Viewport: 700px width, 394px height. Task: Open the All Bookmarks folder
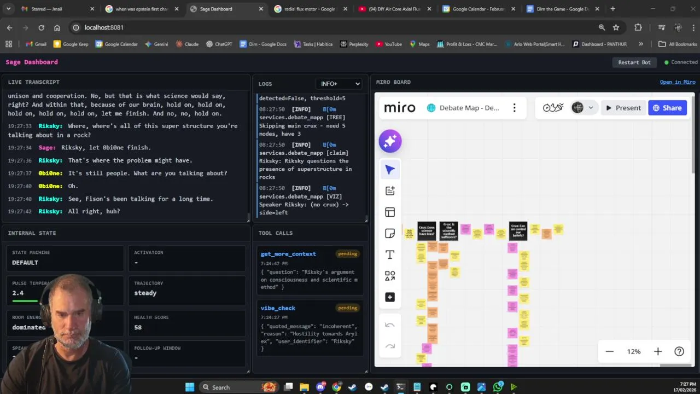[x=677, y=44]
